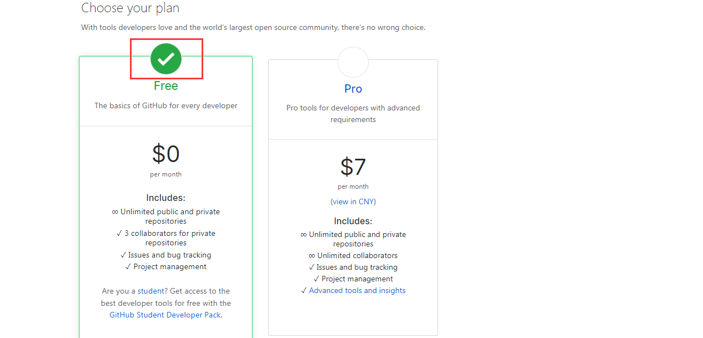Image resolution: width=703 pixels, height=338 pixels.
Task: View the Pro price in CNY
Action: coord(353,201)
